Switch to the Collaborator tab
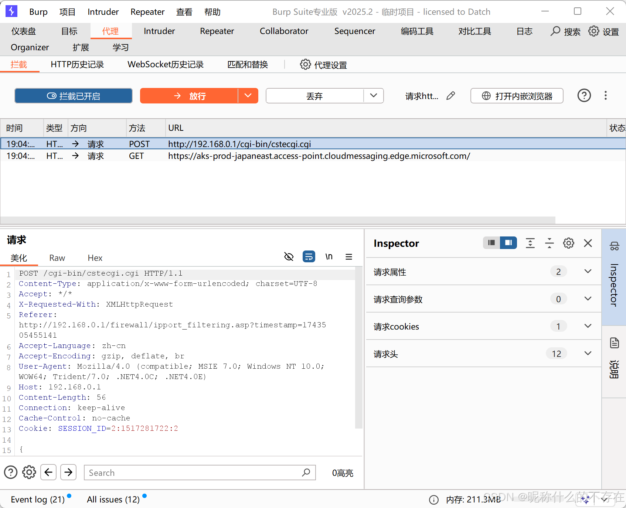 point(284,31)
